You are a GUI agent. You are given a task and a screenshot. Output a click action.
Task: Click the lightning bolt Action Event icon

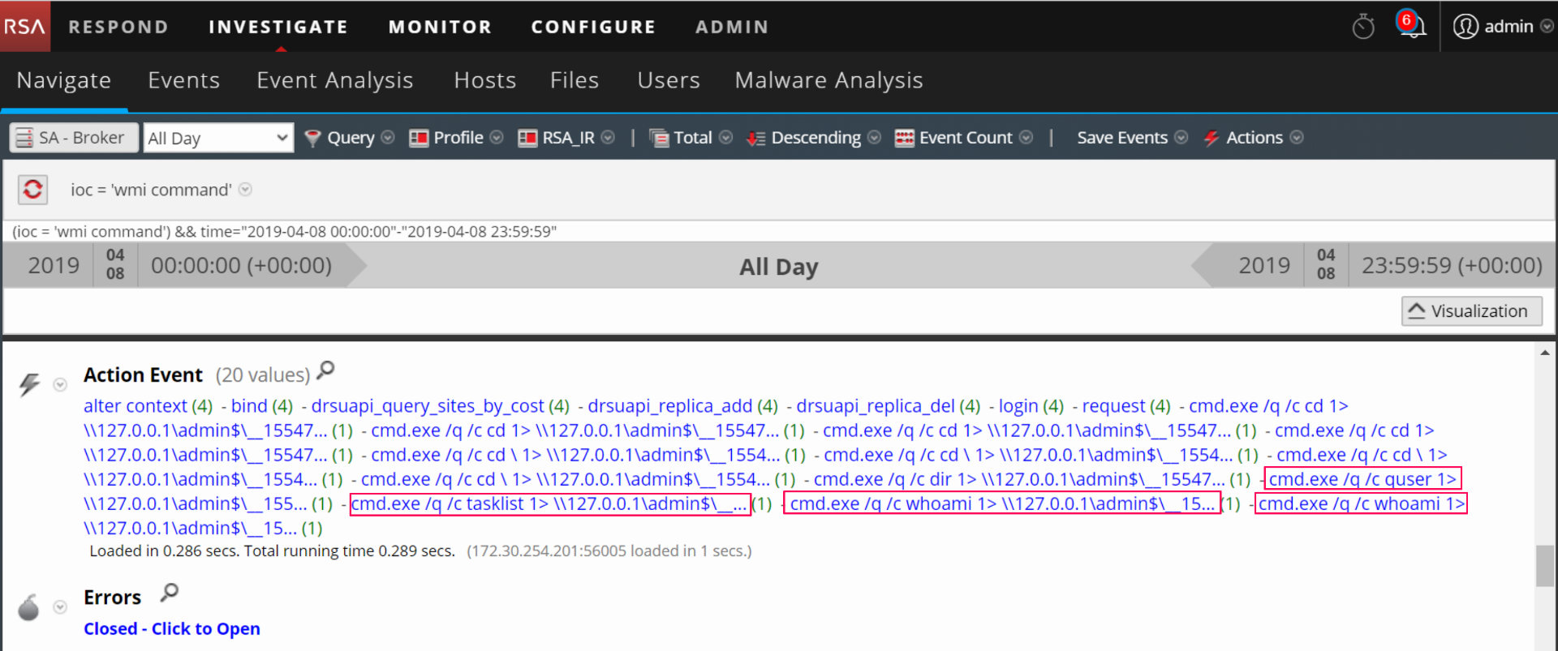tap(29, 383)
